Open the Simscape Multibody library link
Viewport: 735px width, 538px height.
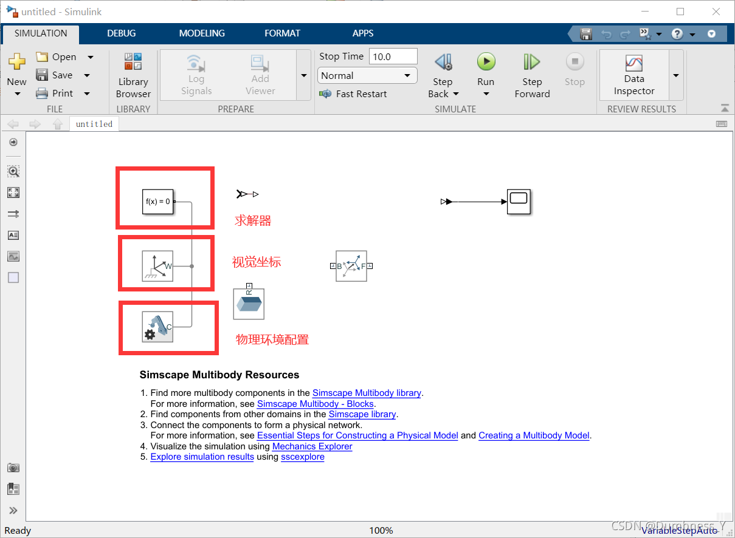click(367, 393)
